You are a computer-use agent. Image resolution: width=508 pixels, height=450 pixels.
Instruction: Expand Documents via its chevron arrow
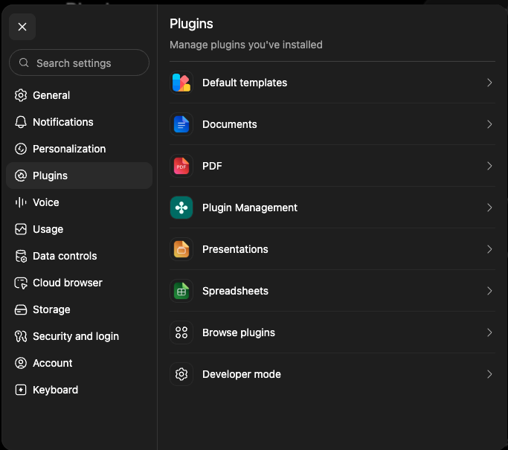pyautogui.click(x=489, y=124)
